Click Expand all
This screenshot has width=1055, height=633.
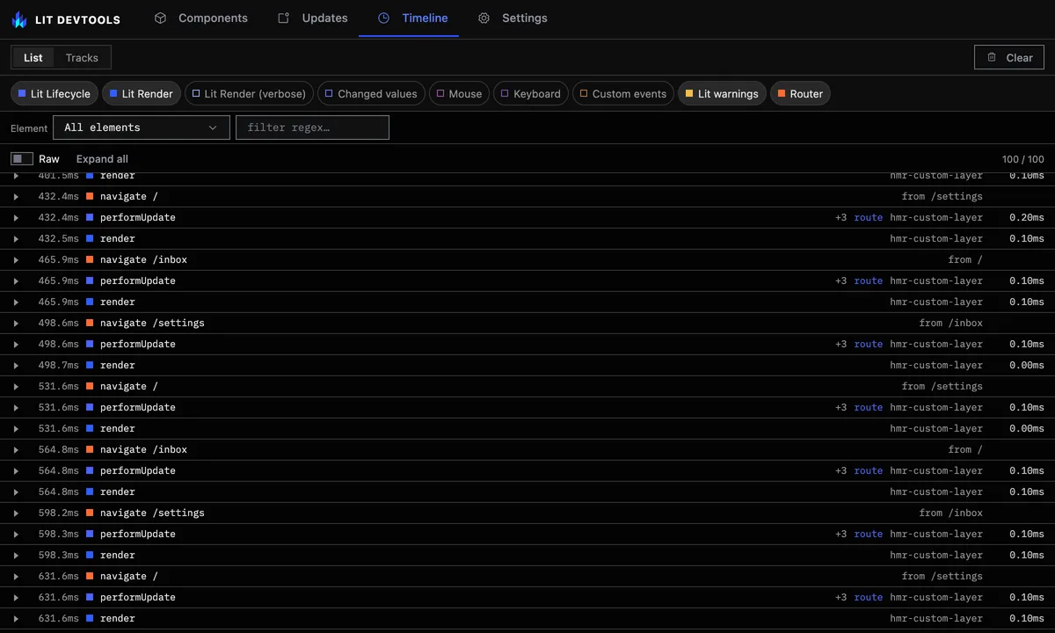click(x=102, y=159)
